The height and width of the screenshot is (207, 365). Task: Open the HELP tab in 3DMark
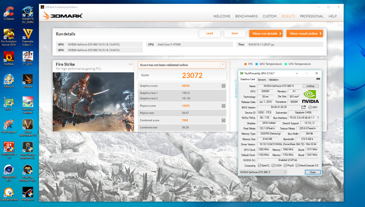[x=332, y=16]
